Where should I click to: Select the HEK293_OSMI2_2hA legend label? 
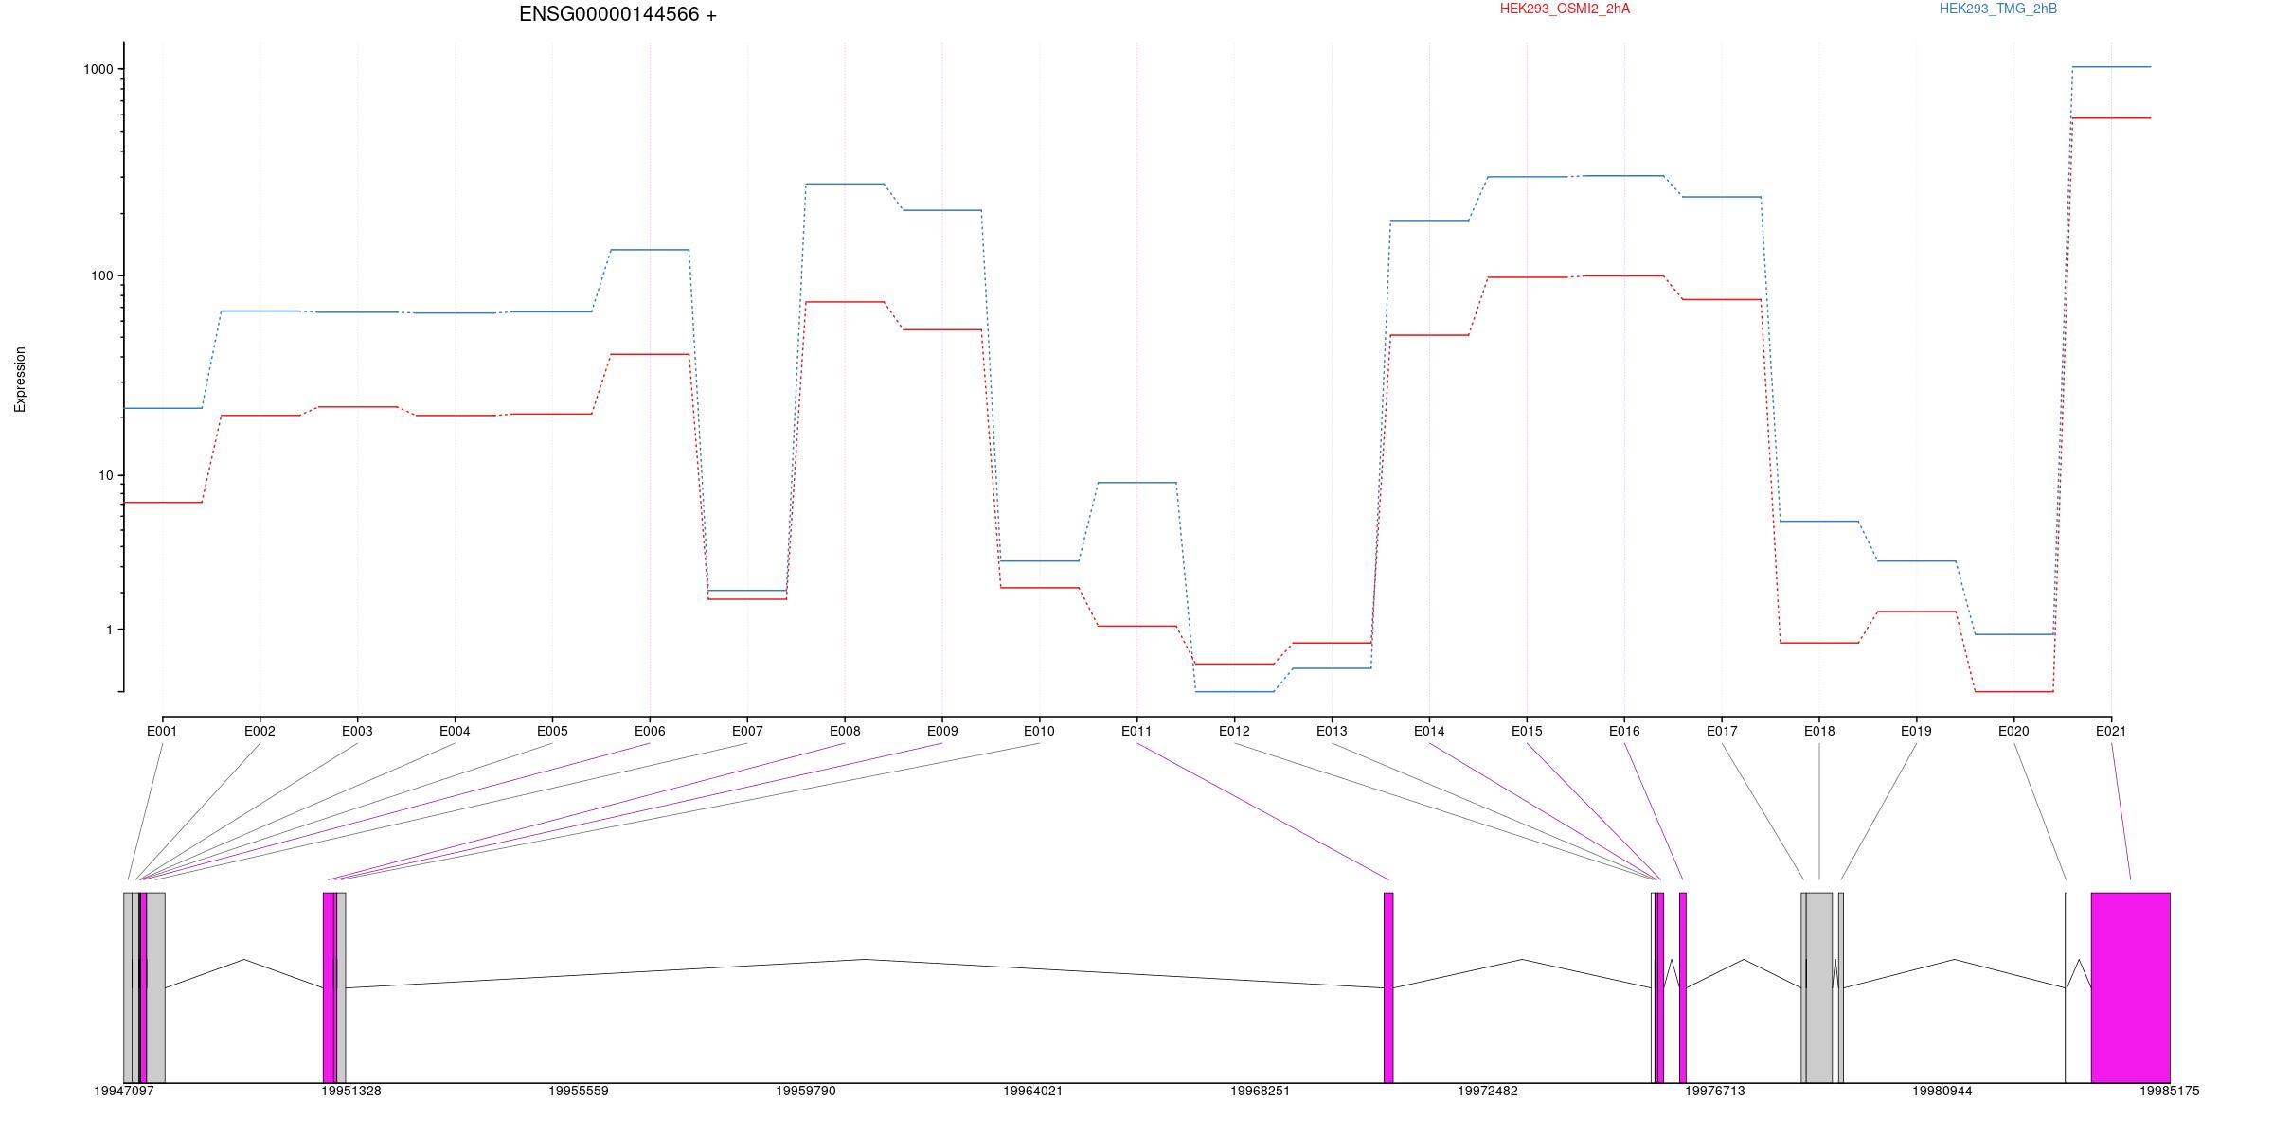[1565, 9]
